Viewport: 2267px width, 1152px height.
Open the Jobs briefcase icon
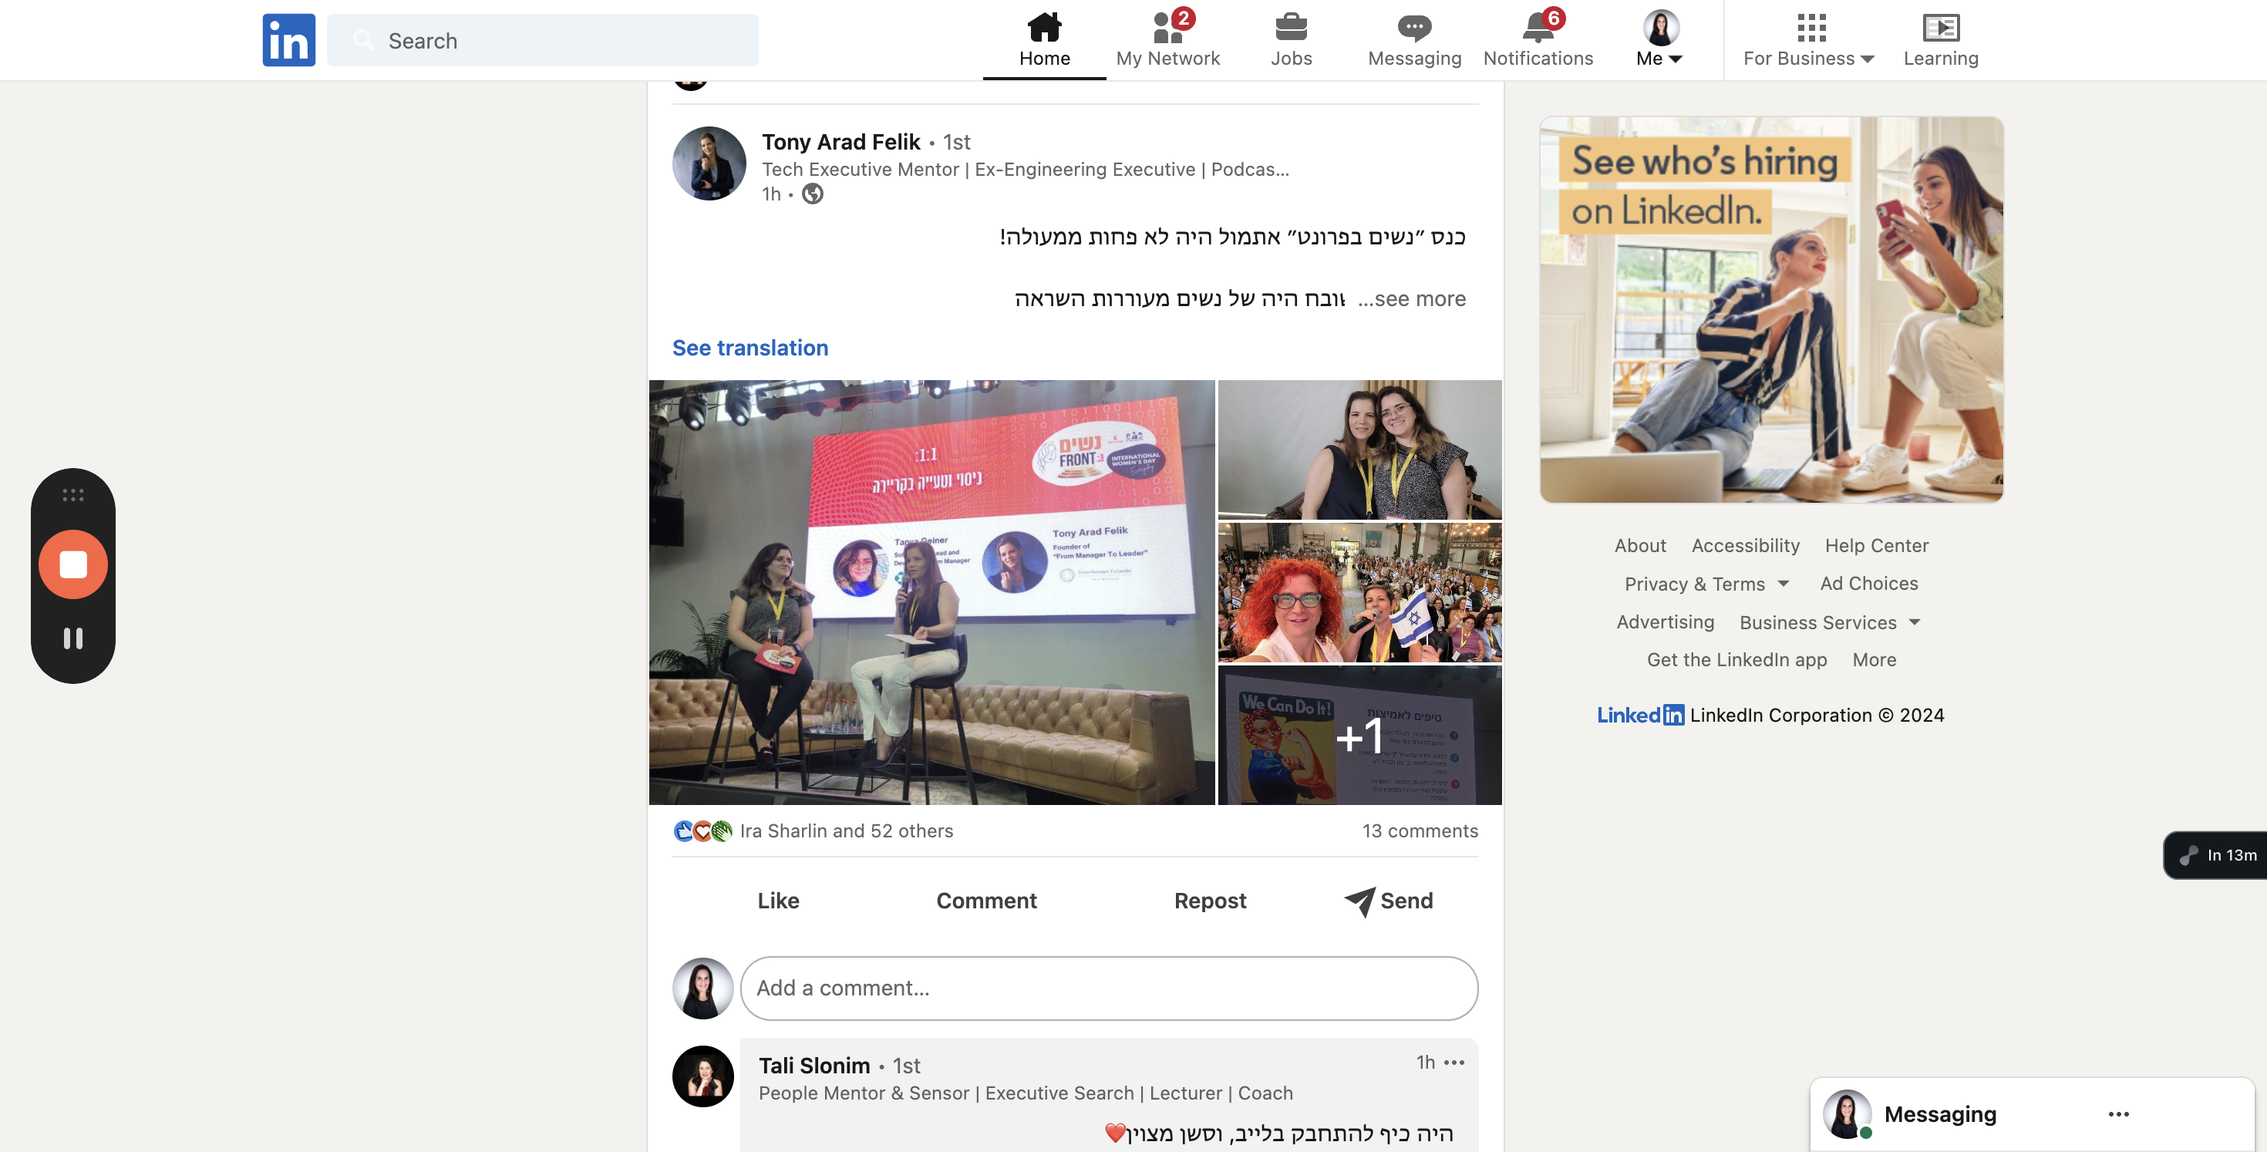pos(1290,29)
